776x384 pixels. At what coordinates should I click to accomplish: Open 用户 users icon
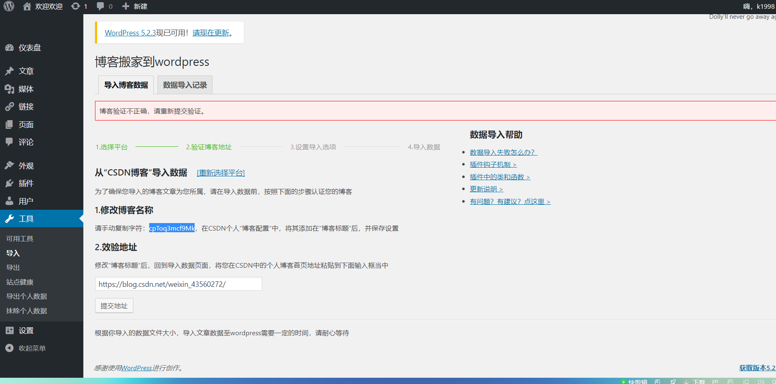pyautogui.click(x=9, y=201)
